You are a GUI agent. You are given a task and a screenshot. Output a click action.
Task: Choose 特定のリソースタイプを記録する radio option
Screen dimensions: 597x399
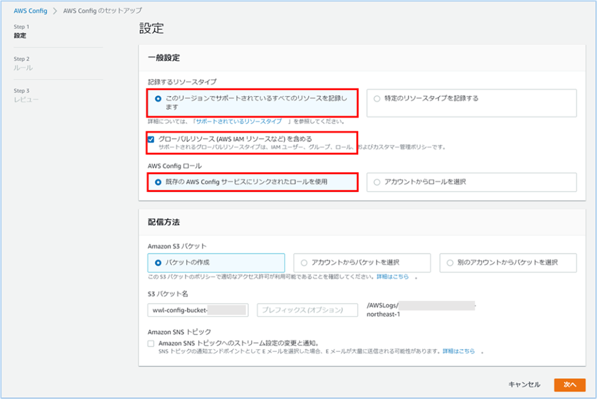[x=472, y=103]
